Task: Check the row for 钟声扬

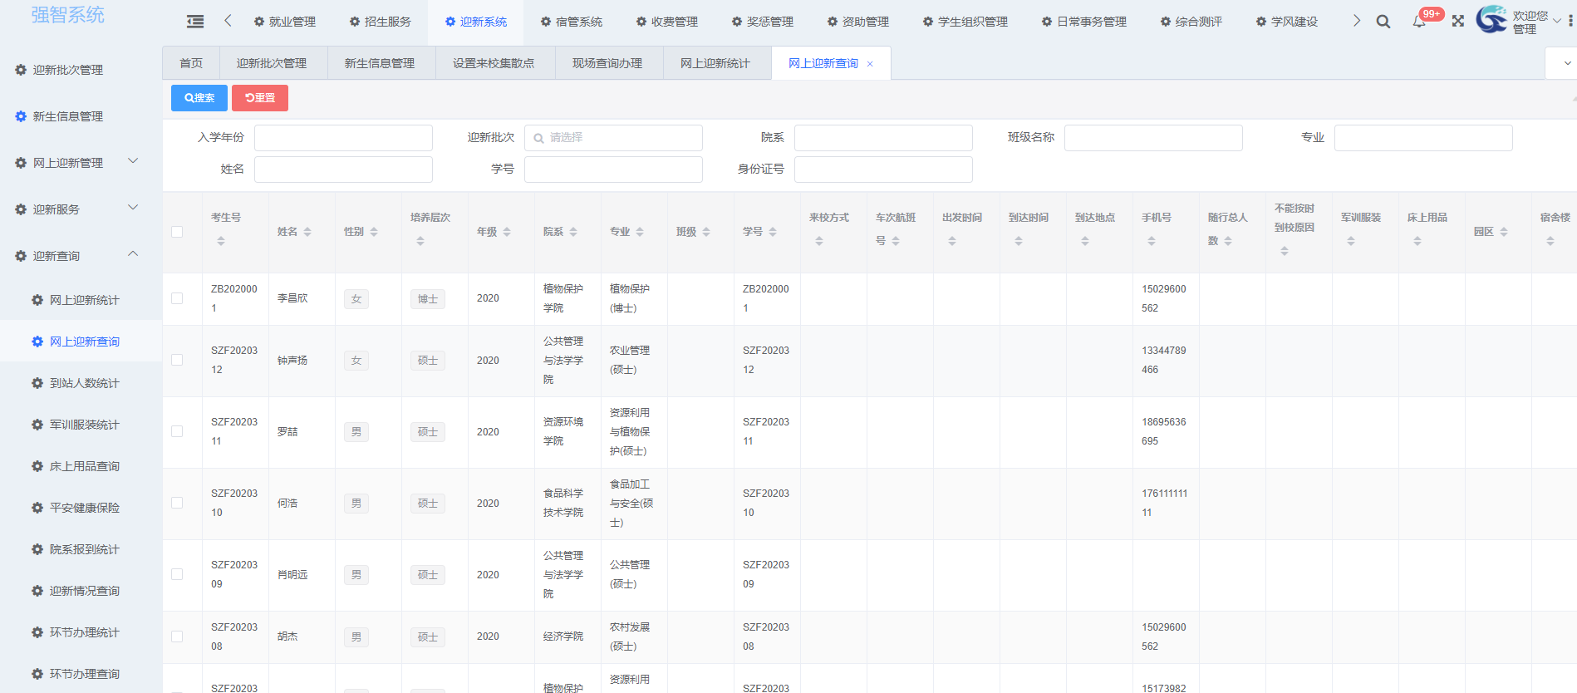Action: tap(177, 360)
